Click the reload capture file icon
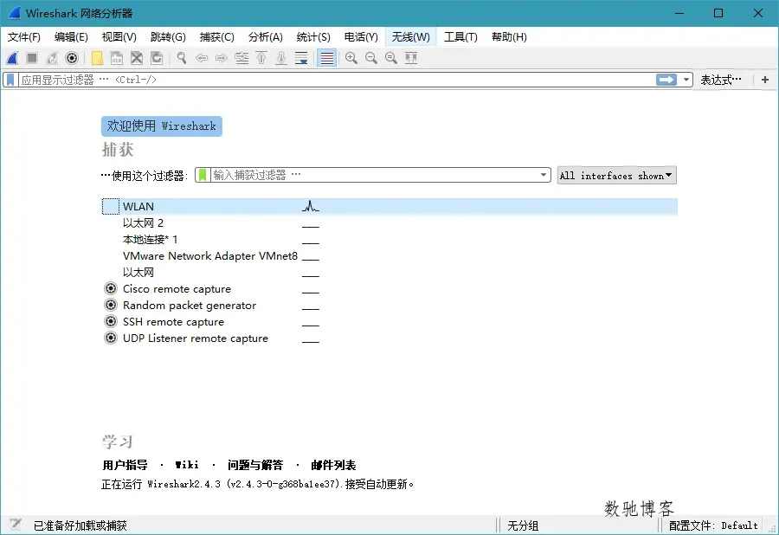The image size is (779, 535). 157,58
